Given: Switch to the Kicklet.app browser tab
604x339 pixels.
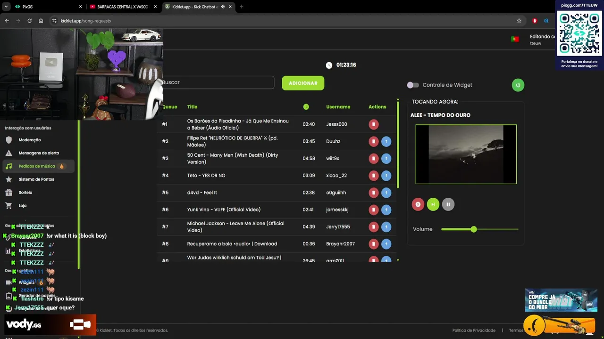Looking at the screenshot, I should (199, 7).
